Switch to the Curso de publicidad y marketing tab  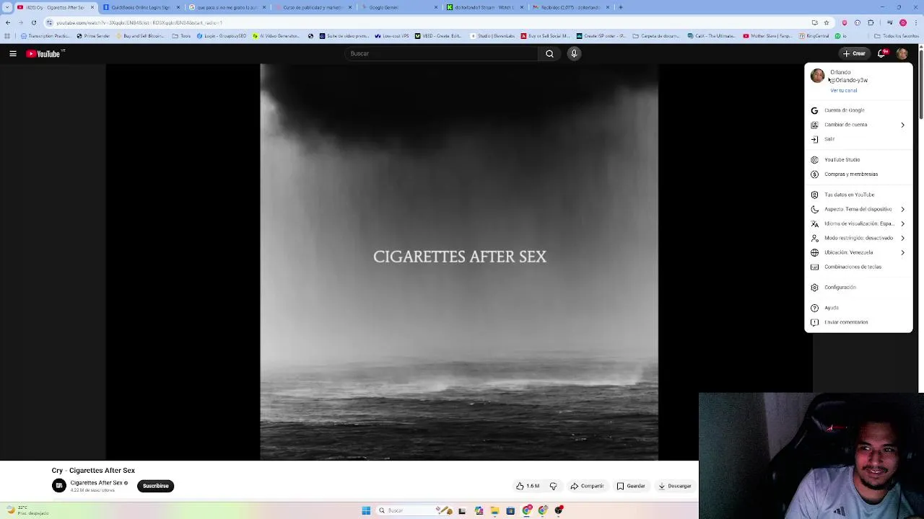tap(313, 7)
